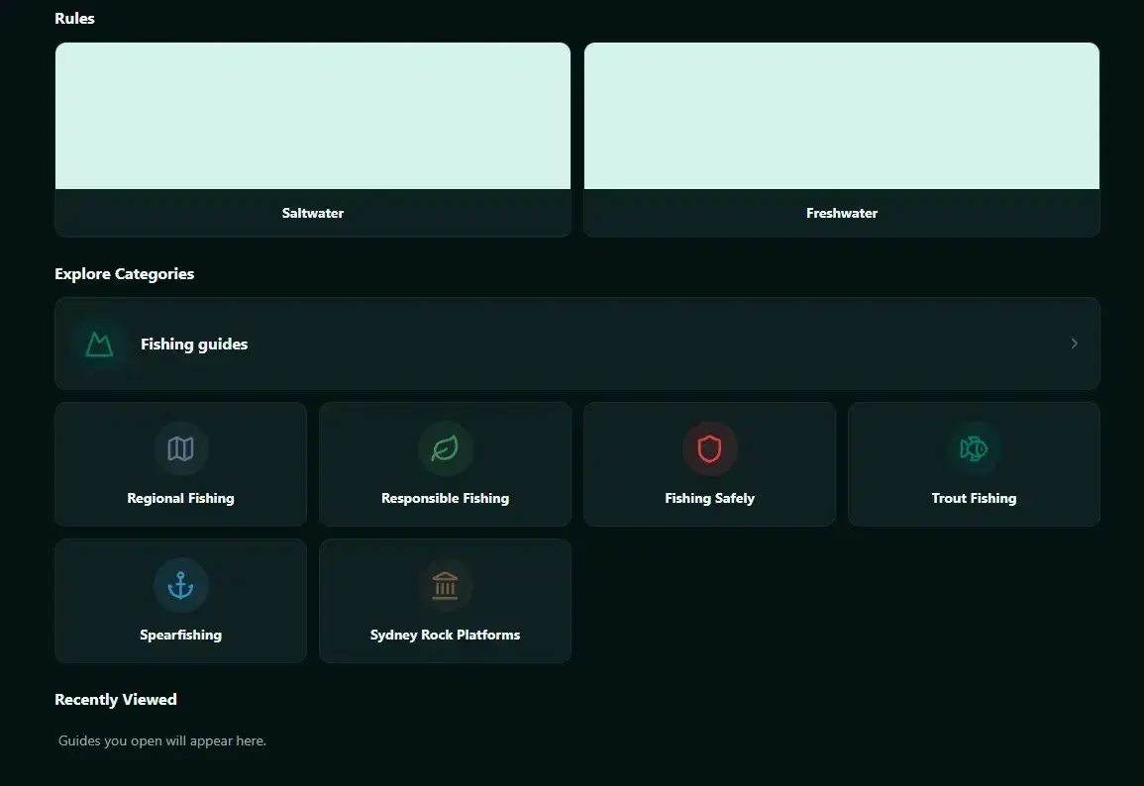This screenshot has width=1144, height=786.
Task: Click the Spearfishing anchor icon
Action: 181,585
